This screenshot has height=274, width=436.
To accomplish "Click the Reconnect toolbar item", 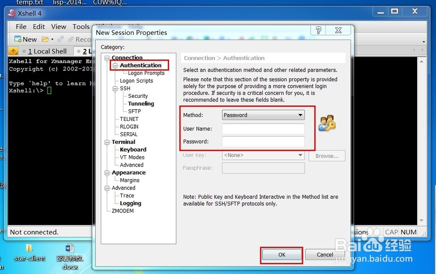I will tap(79, 40).
